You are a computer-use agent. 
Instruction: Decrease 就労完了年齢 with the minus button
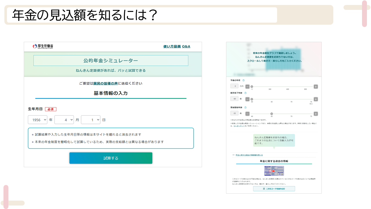tap(248, 99)
